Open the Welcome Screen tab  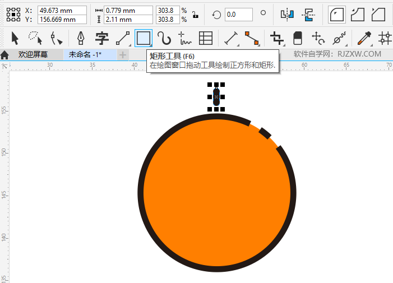(33, 54)
